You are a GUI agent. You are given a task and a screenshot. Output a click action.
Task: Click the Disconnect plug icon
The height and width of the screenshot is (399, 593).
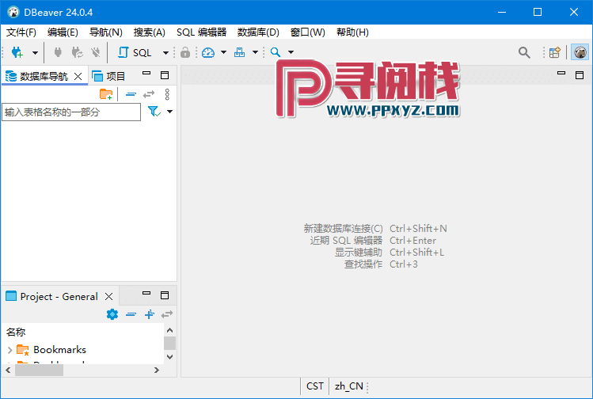click(x=96, y=52)
